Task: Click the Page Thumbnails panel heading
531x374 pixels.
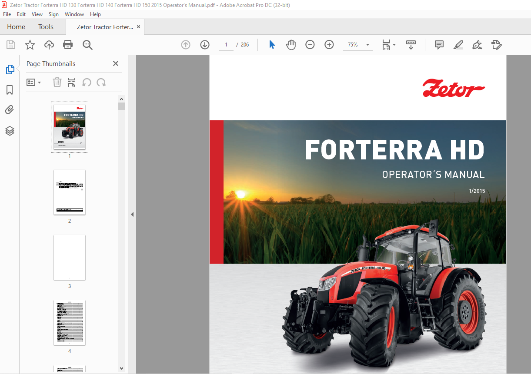Action: coord(51,64)
